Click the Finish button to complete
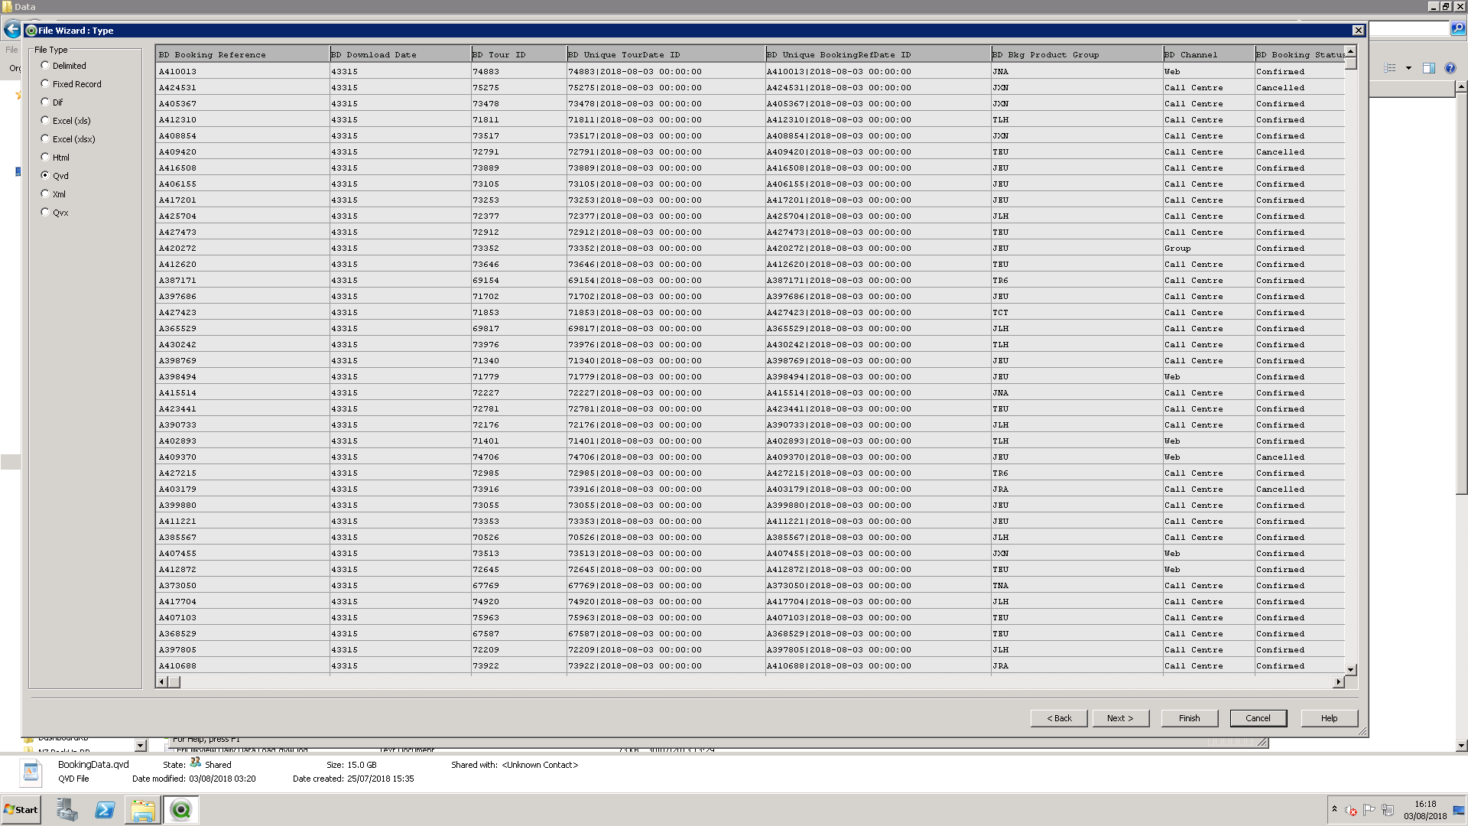Screen dimensions: 1468x826 (1189, 717)
